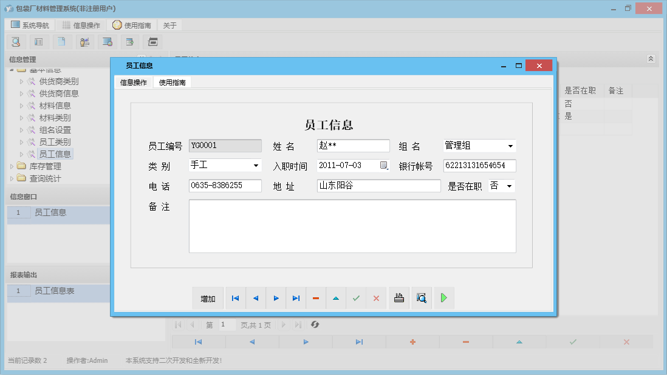This screenshot has width=667, height=375.
Task: Click the green confirm checkmark button
Action: pos(356,297)
